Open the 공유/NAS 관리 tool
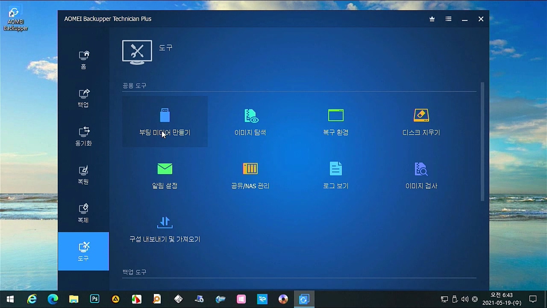547x308 pixels. coord(250,175)
